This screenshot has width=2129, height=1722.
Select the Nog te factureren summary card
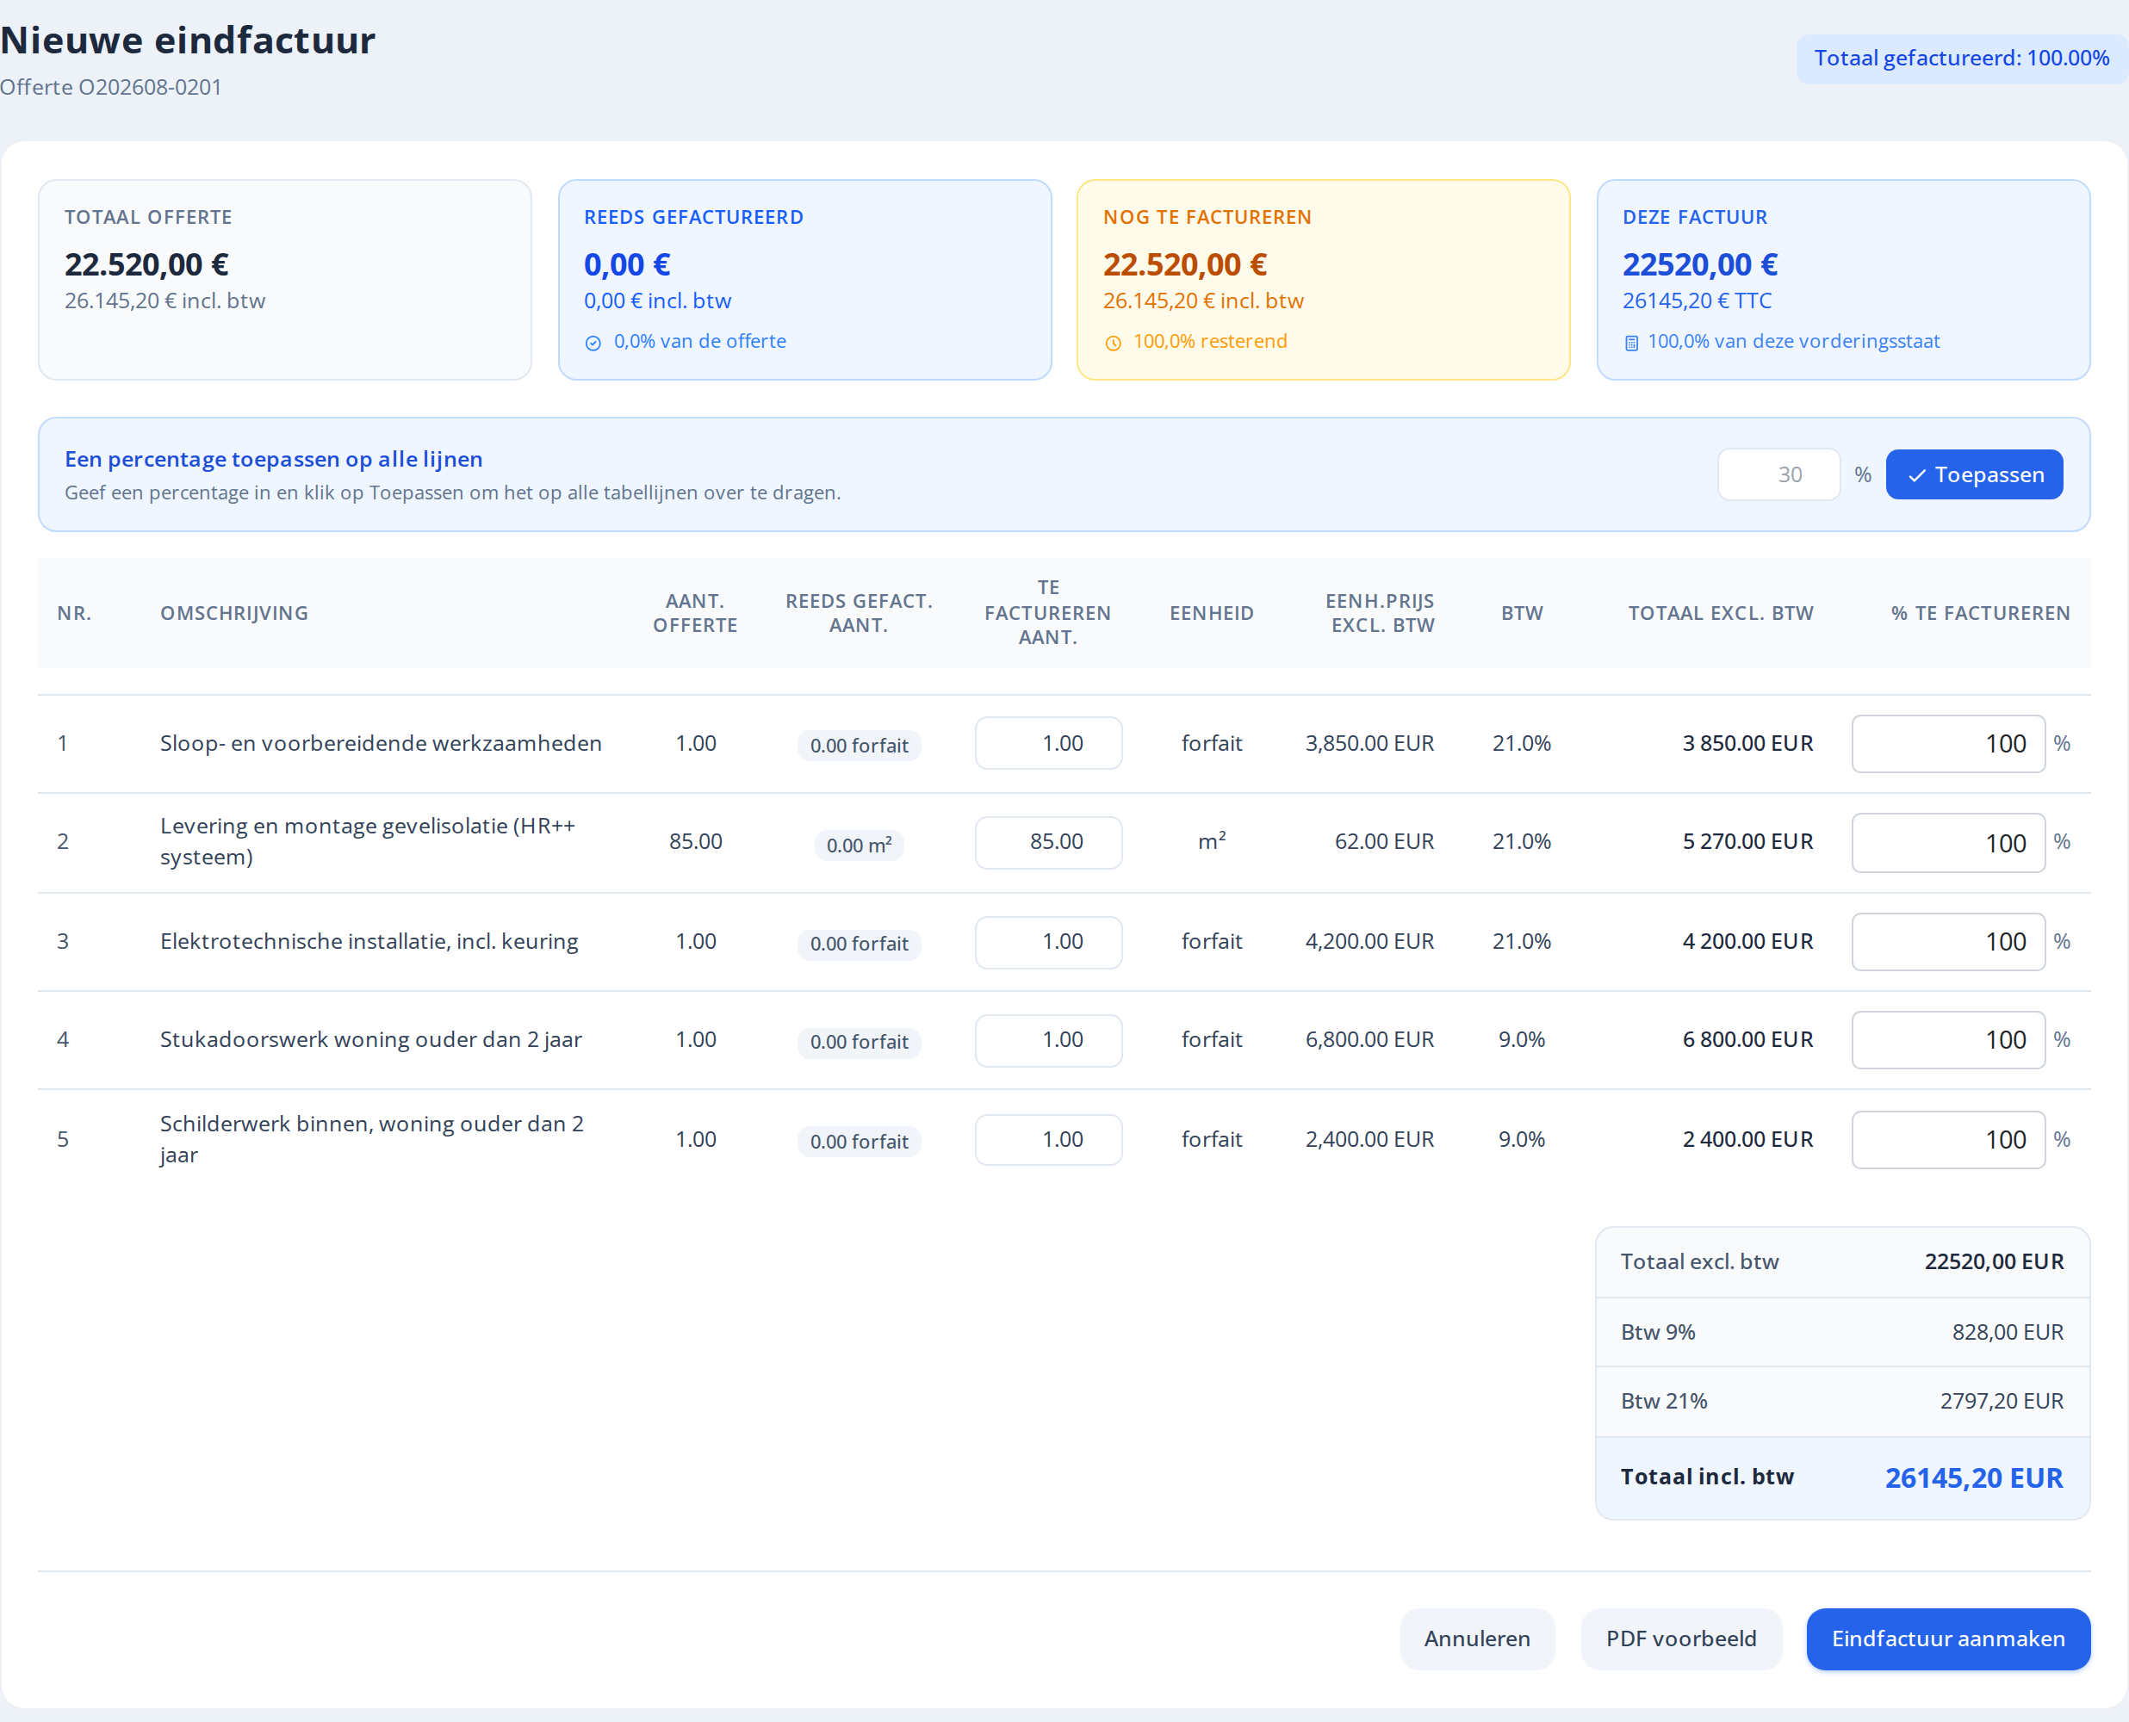coord(1324,280)
